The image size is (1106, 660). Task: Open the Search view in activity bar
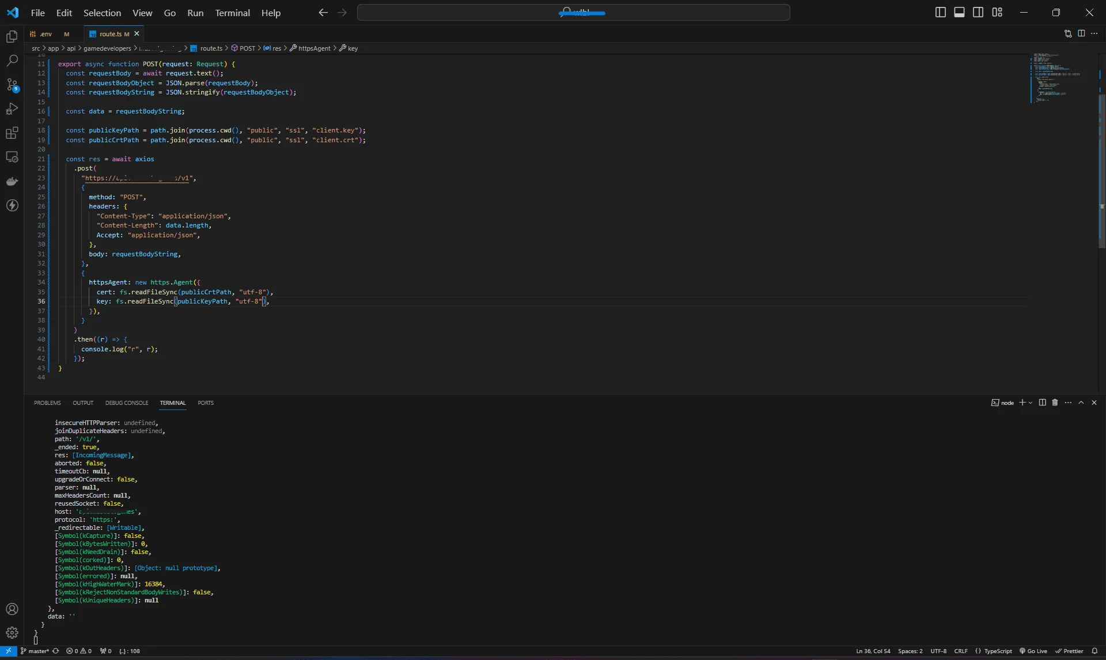12,61
